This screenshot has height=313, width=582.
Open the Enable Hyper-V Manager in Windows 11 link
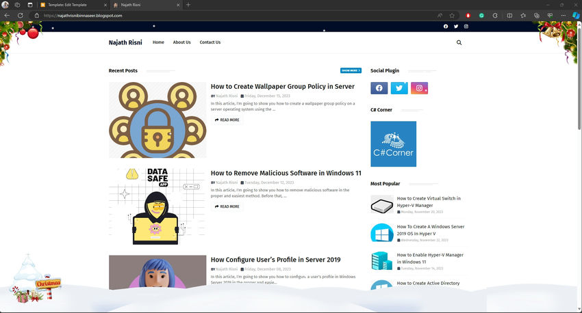click(x=430, y=258)
